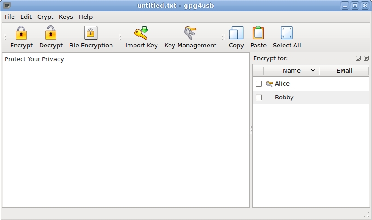Minimize the gpg4usb window
The height and width of the screenshot is (220, 372).
pos(345,6)
